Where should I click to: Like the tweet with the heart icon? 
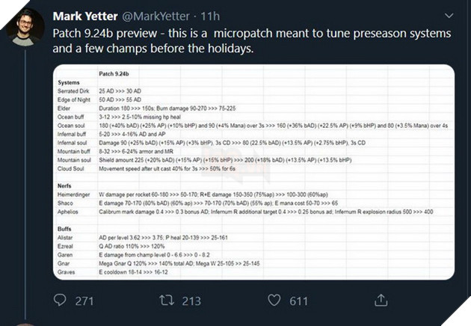point(275,301)
